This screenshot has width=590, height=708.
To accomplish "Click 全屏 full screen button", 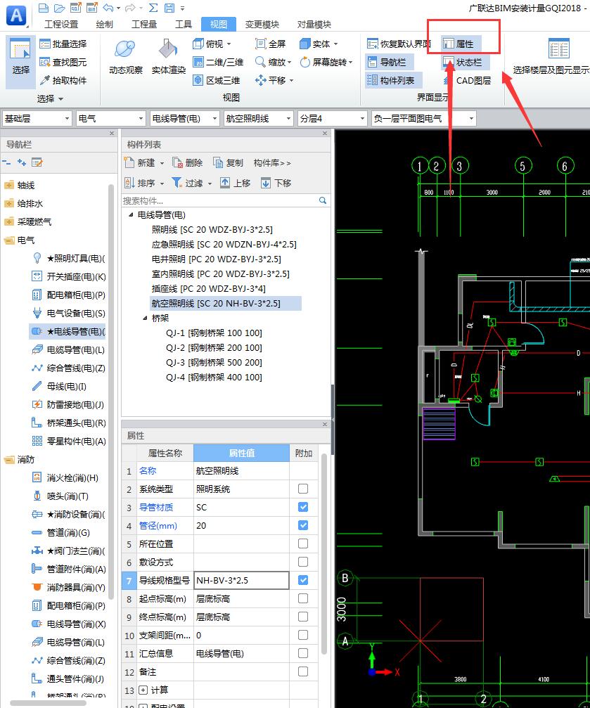I will (x=270, y=44).
